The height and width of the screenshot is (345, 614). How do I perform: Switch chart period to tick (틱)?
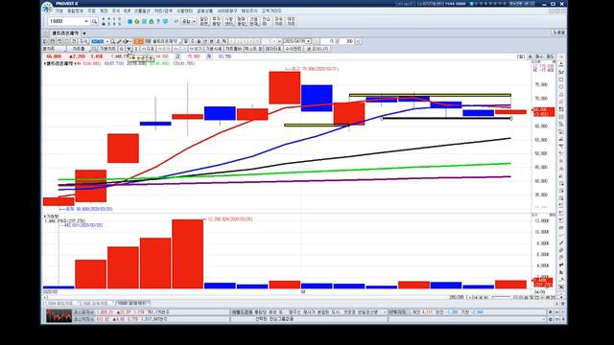pyautogui.click(x=224, y=41)
